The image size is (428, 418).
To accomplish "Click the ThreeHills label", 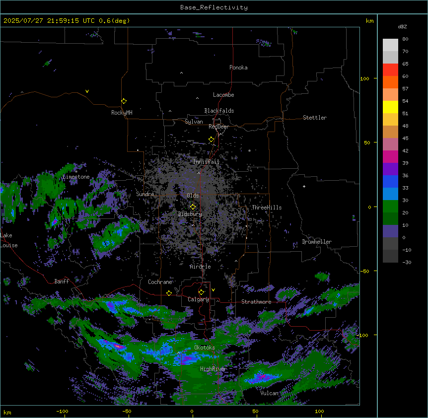I will [267, 208].
